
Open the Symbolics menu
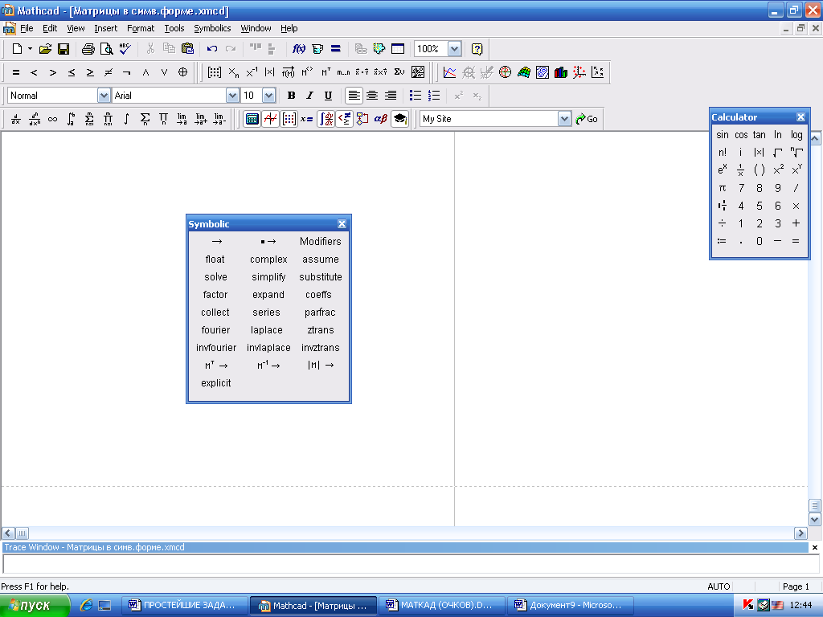(x=212, y=28)
